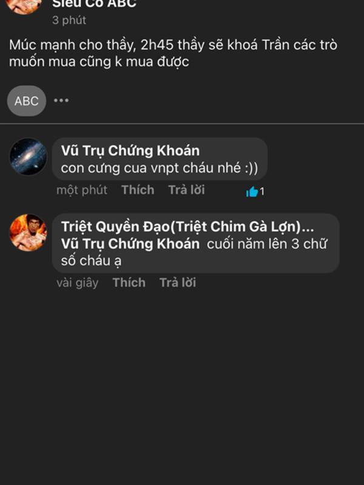Select the ABC topic pill
The height and width of the screenshot is (485, 364).
tap(27, 101)
